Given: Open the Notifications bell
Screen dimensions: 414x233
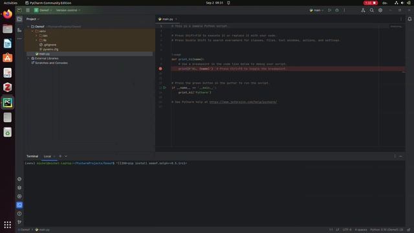Looking at the screenshot, I should (409, 19).
